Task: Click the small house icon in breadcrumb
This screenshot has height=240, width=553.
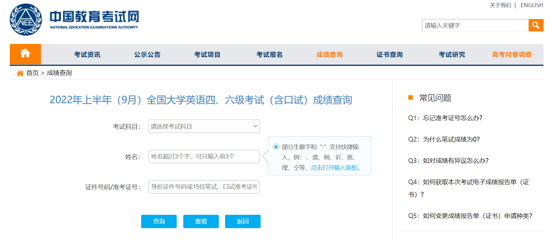Action: pyautogui.click(x=20, y=73)
